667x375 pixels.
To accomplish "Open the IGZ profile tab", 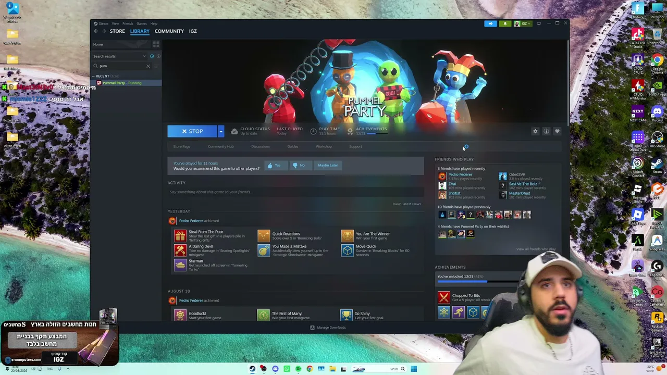I will pyautogui.click(x=193, y=31).
